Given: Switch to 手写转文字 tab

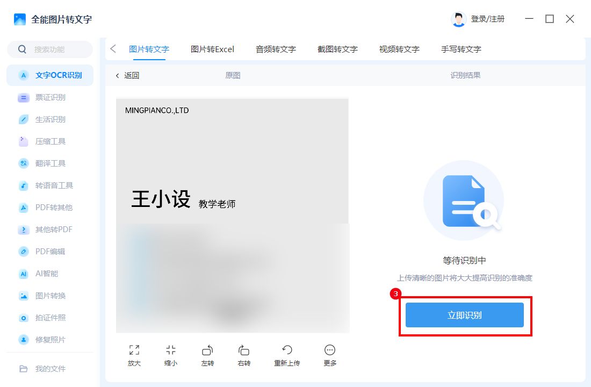Looking at the screenshot, I should (461, 49).
